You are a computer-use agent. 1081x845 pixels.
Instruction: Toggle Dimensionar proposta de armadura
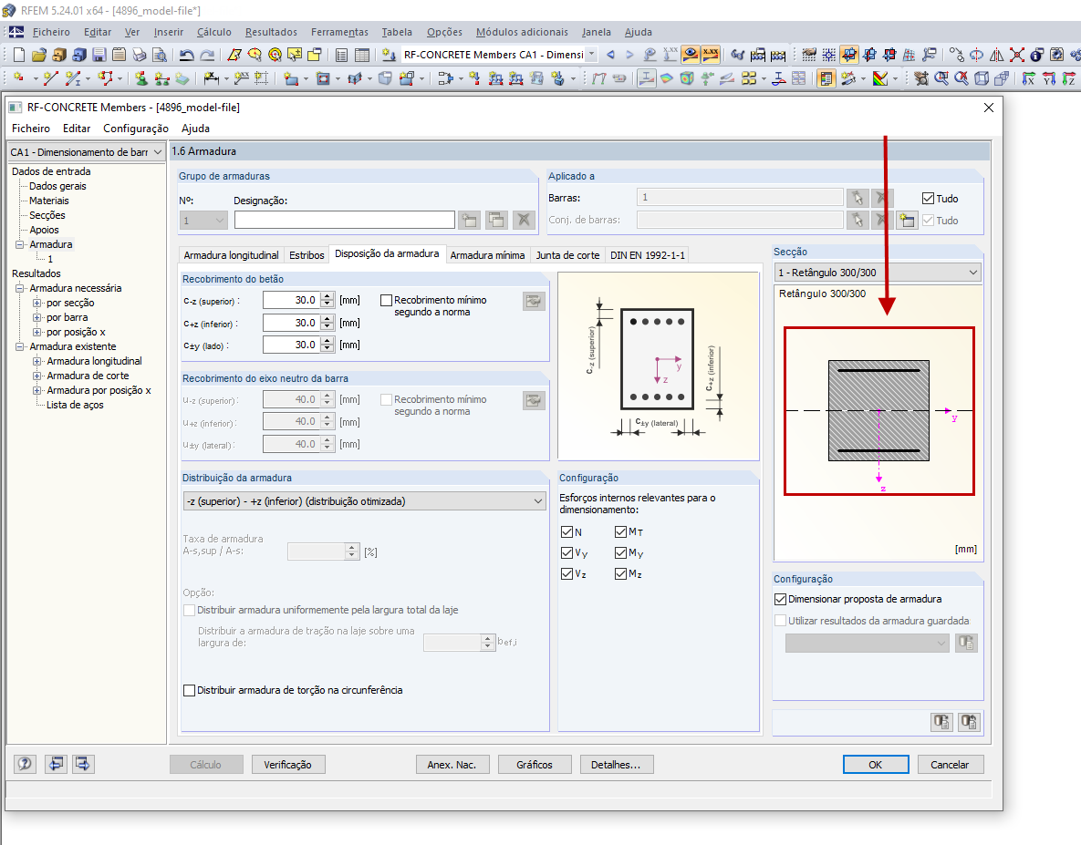[780, 599]
